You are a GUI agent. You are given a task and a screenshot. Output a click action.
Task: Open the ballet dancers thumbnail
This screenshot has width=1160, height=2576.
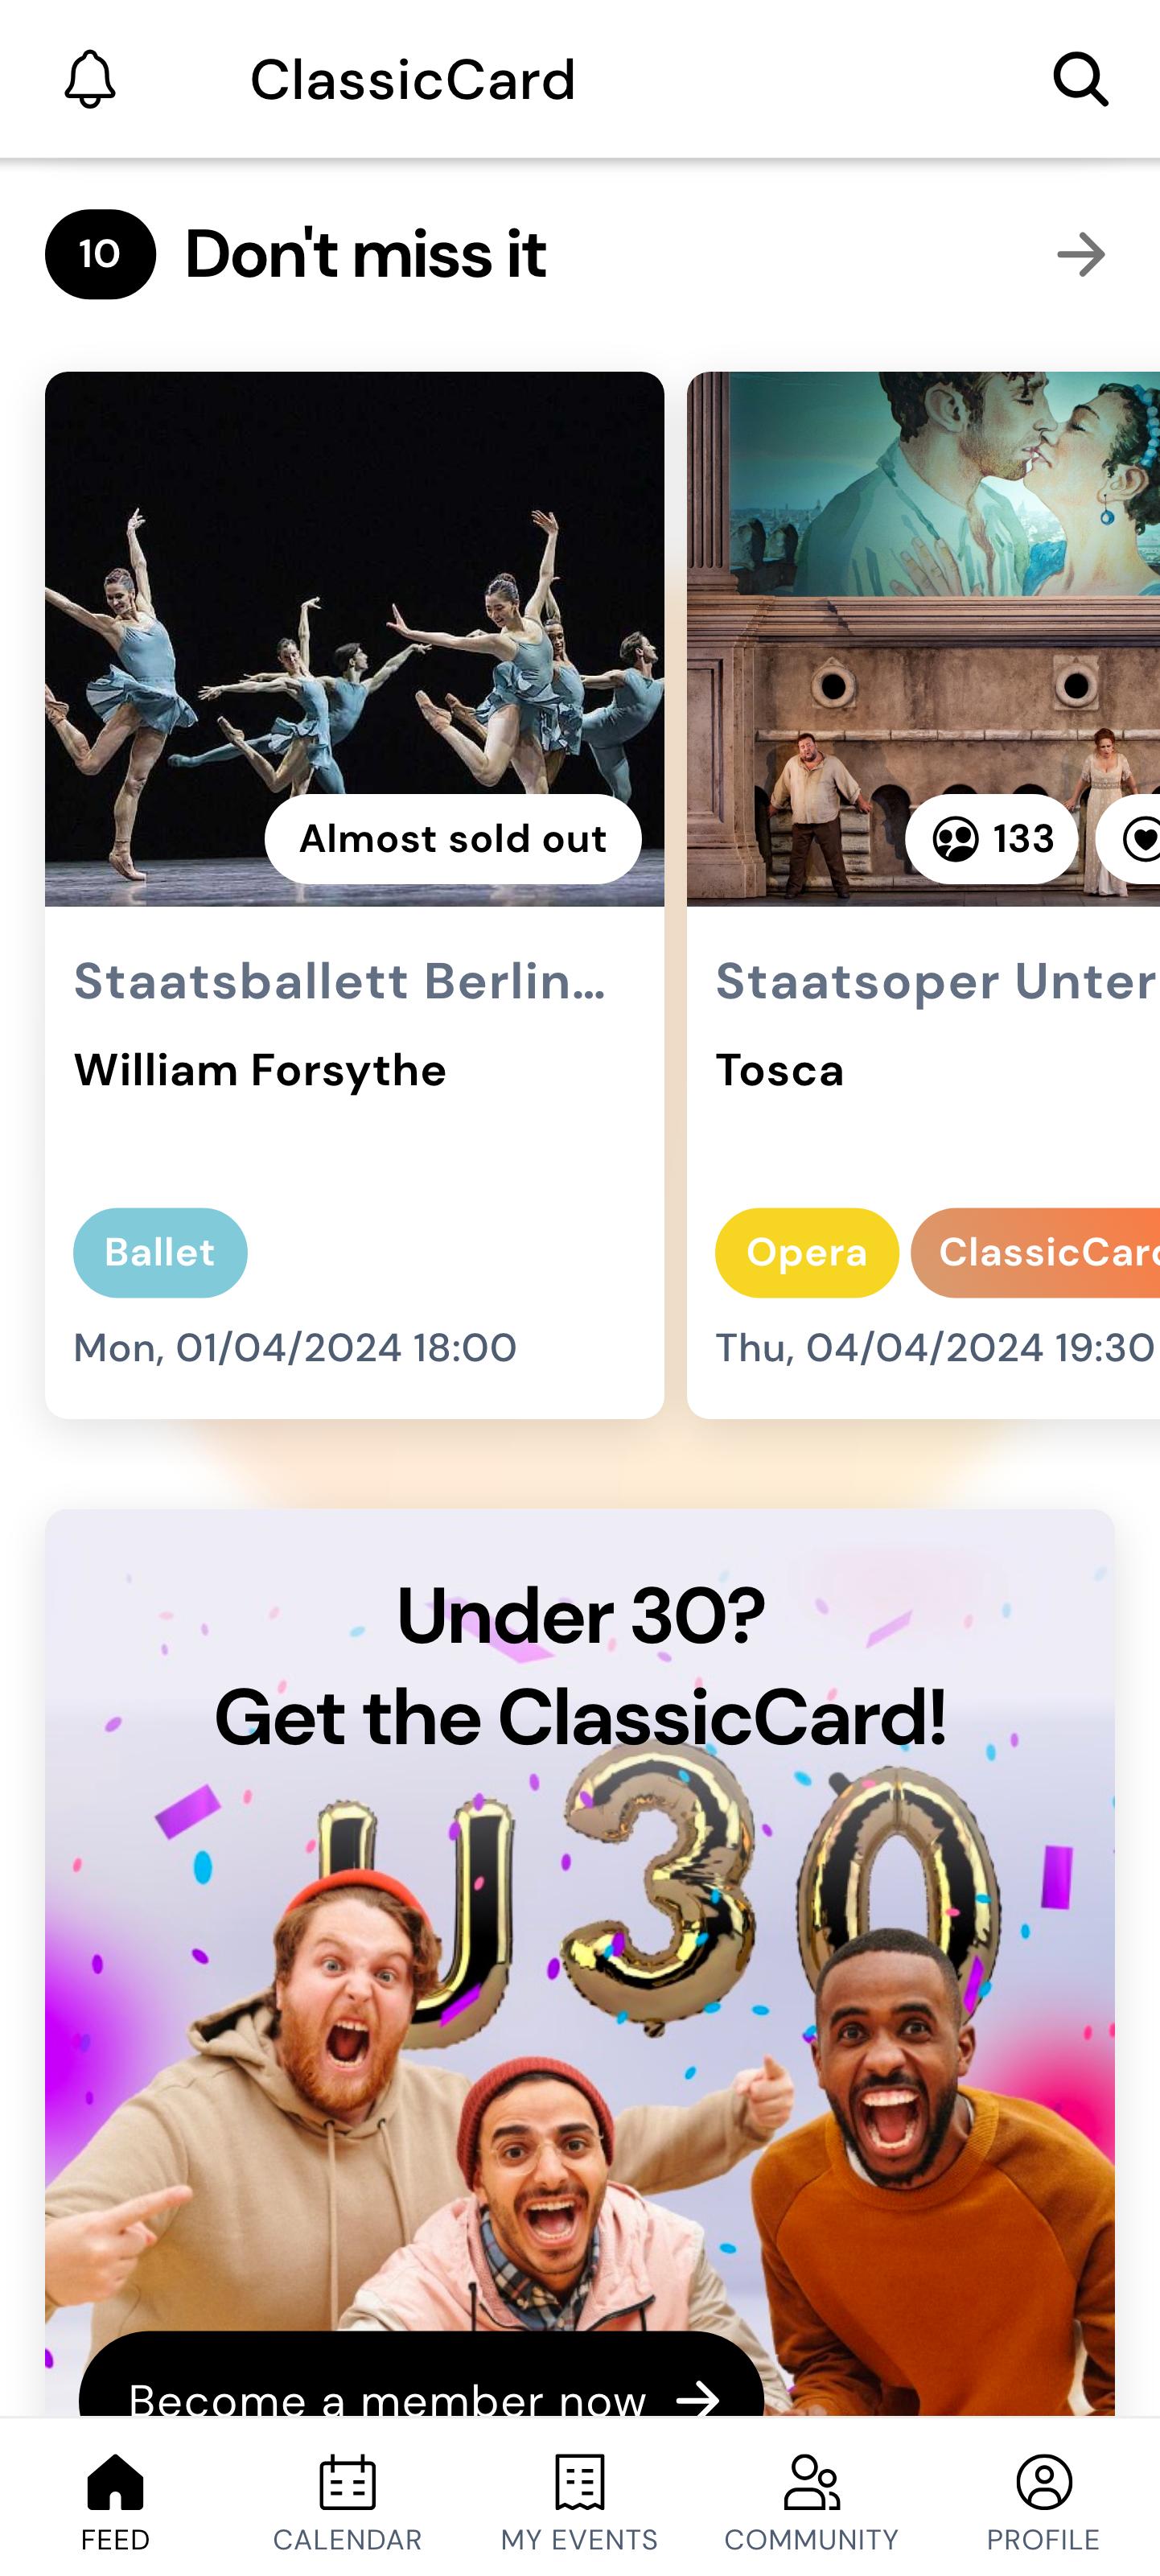pos(354,639)
